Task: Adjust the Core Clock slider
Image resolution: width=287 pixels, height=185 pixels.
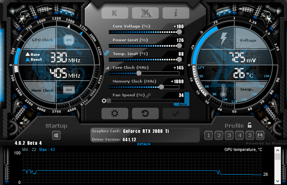Action: click(144, 73)
